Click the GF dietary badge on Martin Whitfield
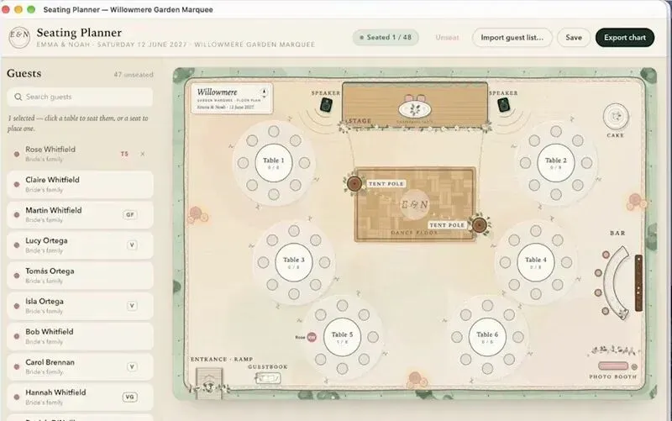The image size is (672, 421). pyautogui.click(x=130, y=215)
